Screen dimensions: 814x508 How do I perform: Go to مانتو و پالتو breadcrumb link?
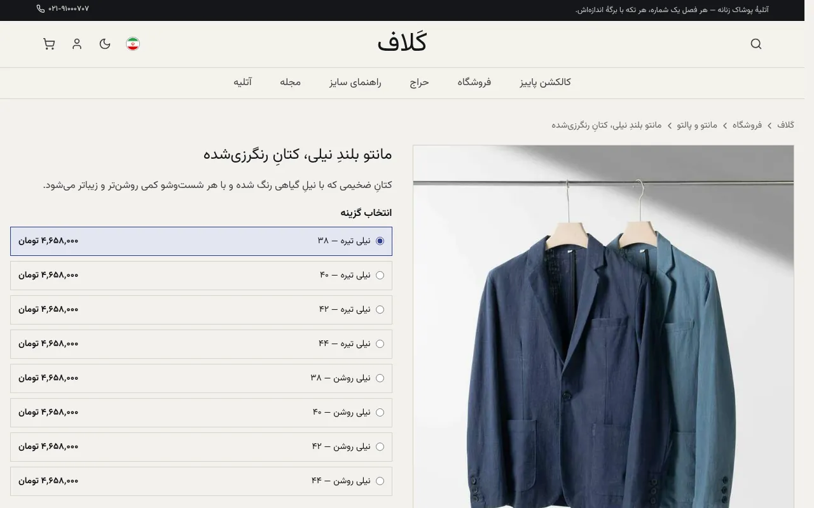pos(697,125)
